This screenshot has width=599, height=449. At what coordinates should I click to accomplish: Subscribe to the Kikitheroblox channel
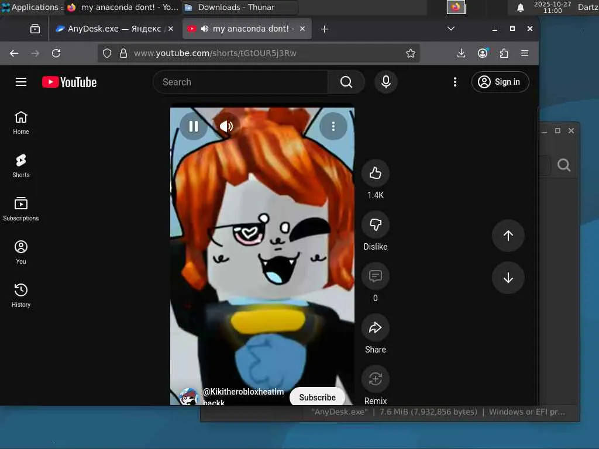pos(317,397)
